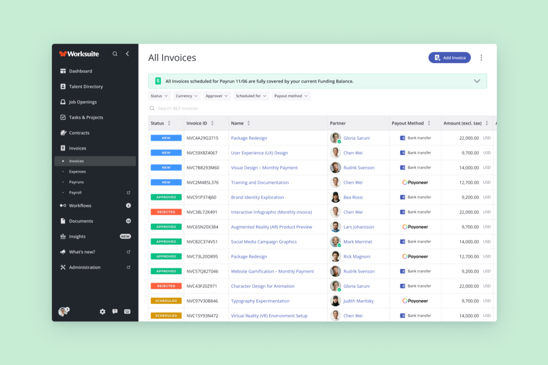
Task: Click the keyboard icon at sidebar bottom
Action: (x=127, y=311)
